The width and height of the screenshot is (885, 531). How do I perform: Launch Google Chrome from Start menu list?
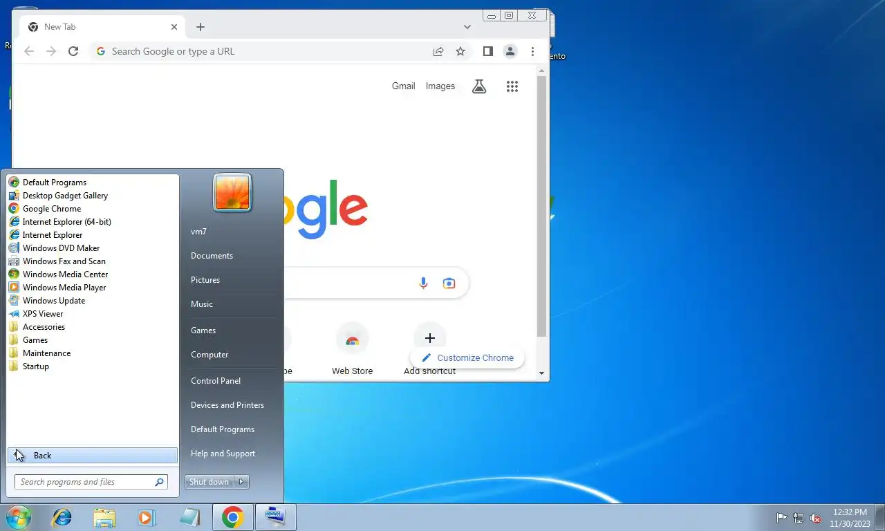coord(45,209)
